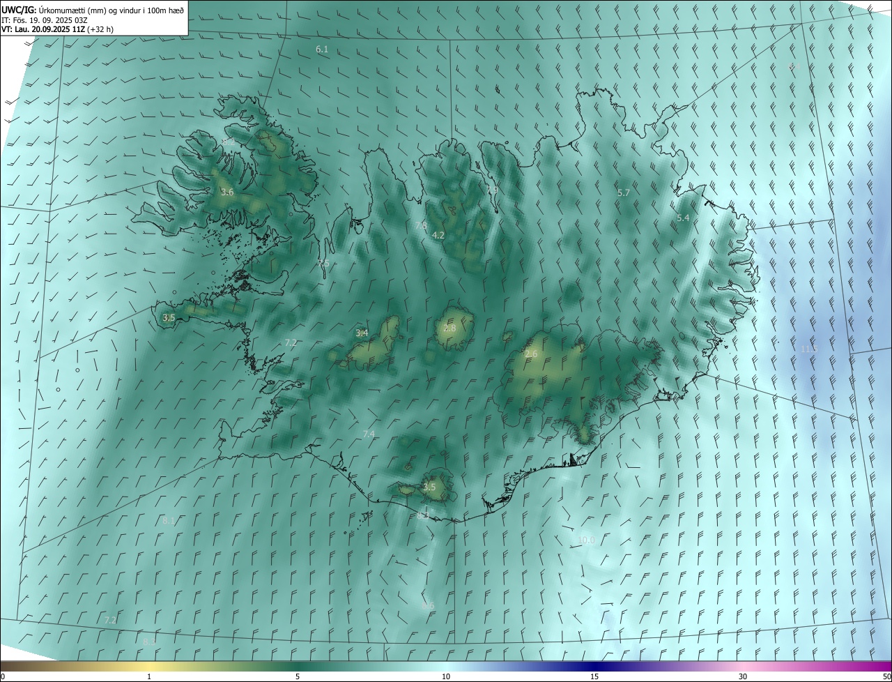Click the 30 label on the color scale

(x=743, y=676)
